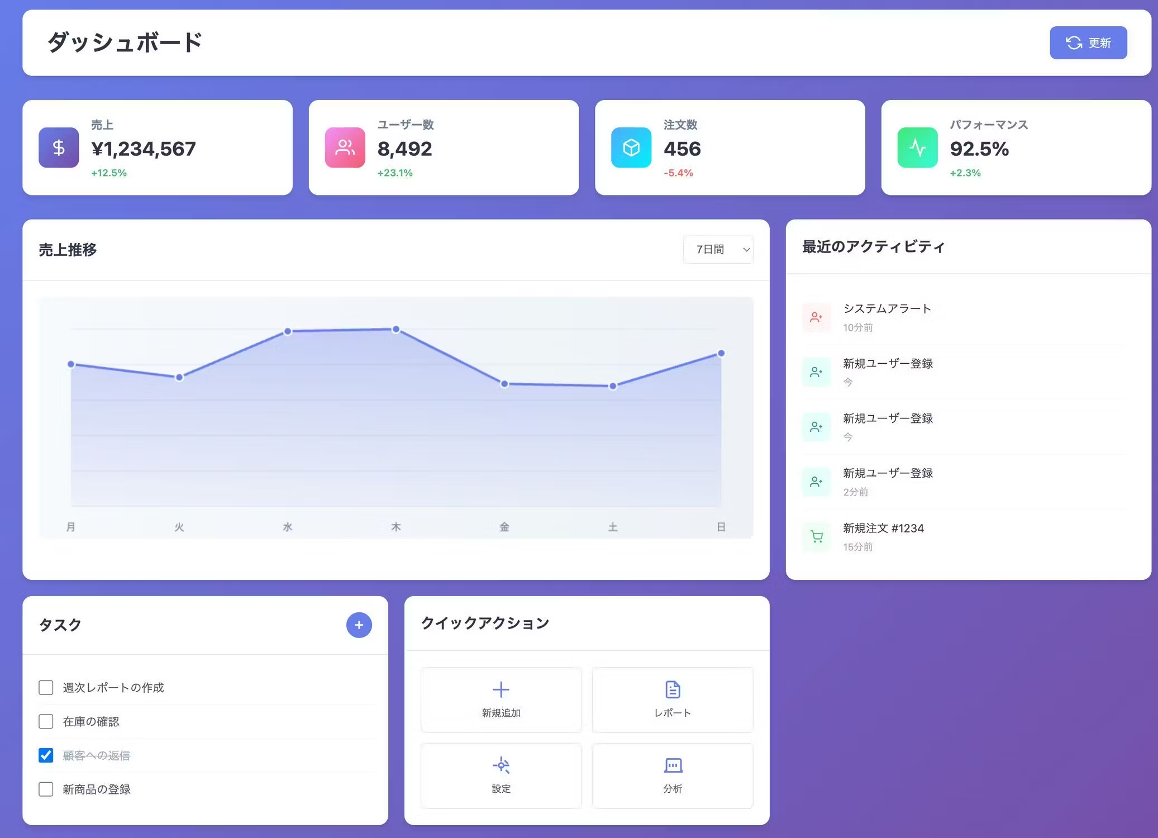Viewport: 1158px width, 838px height.
Task: Mark 新商品の登録 task as done
Action: click(46, 789)
